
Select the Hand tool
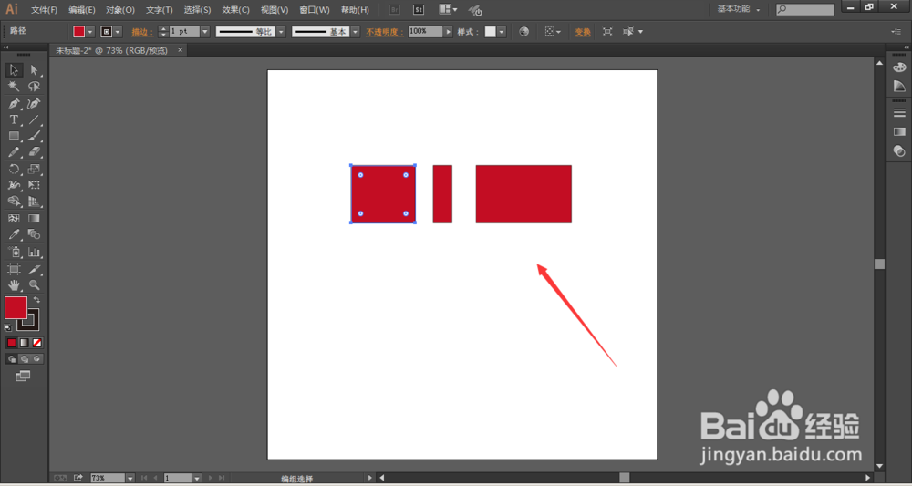point(14,285)
